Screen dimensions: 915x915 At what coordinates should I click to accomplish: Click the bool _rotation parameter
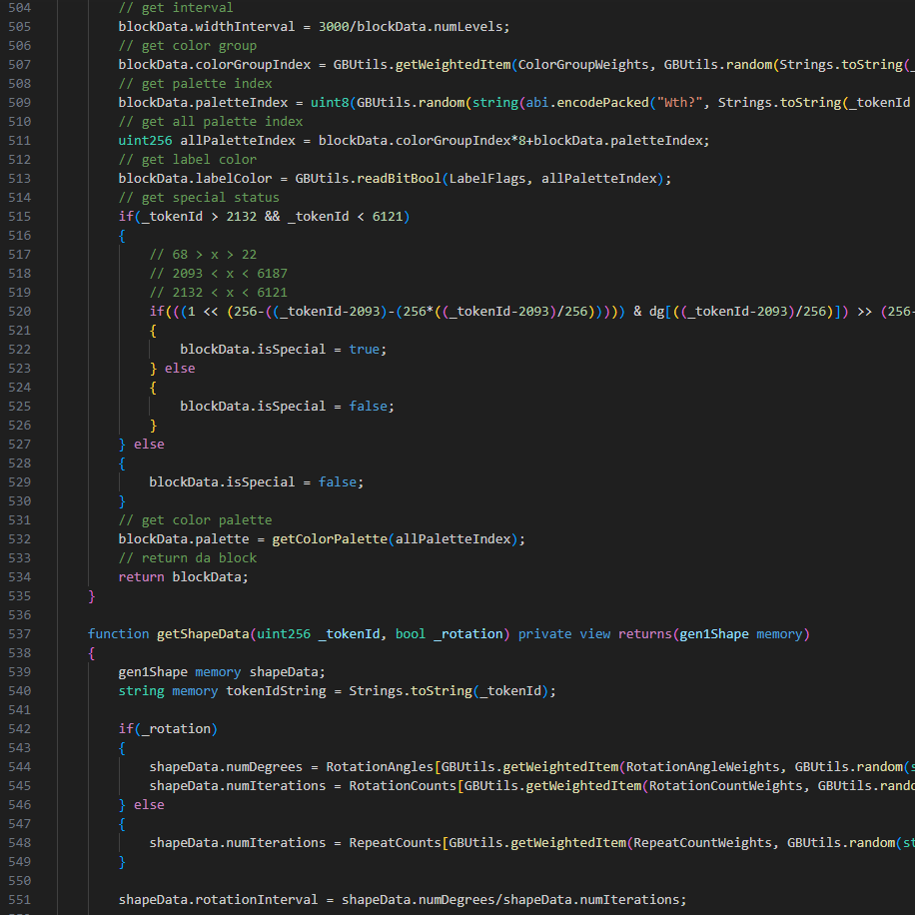[x=449, y=634]
